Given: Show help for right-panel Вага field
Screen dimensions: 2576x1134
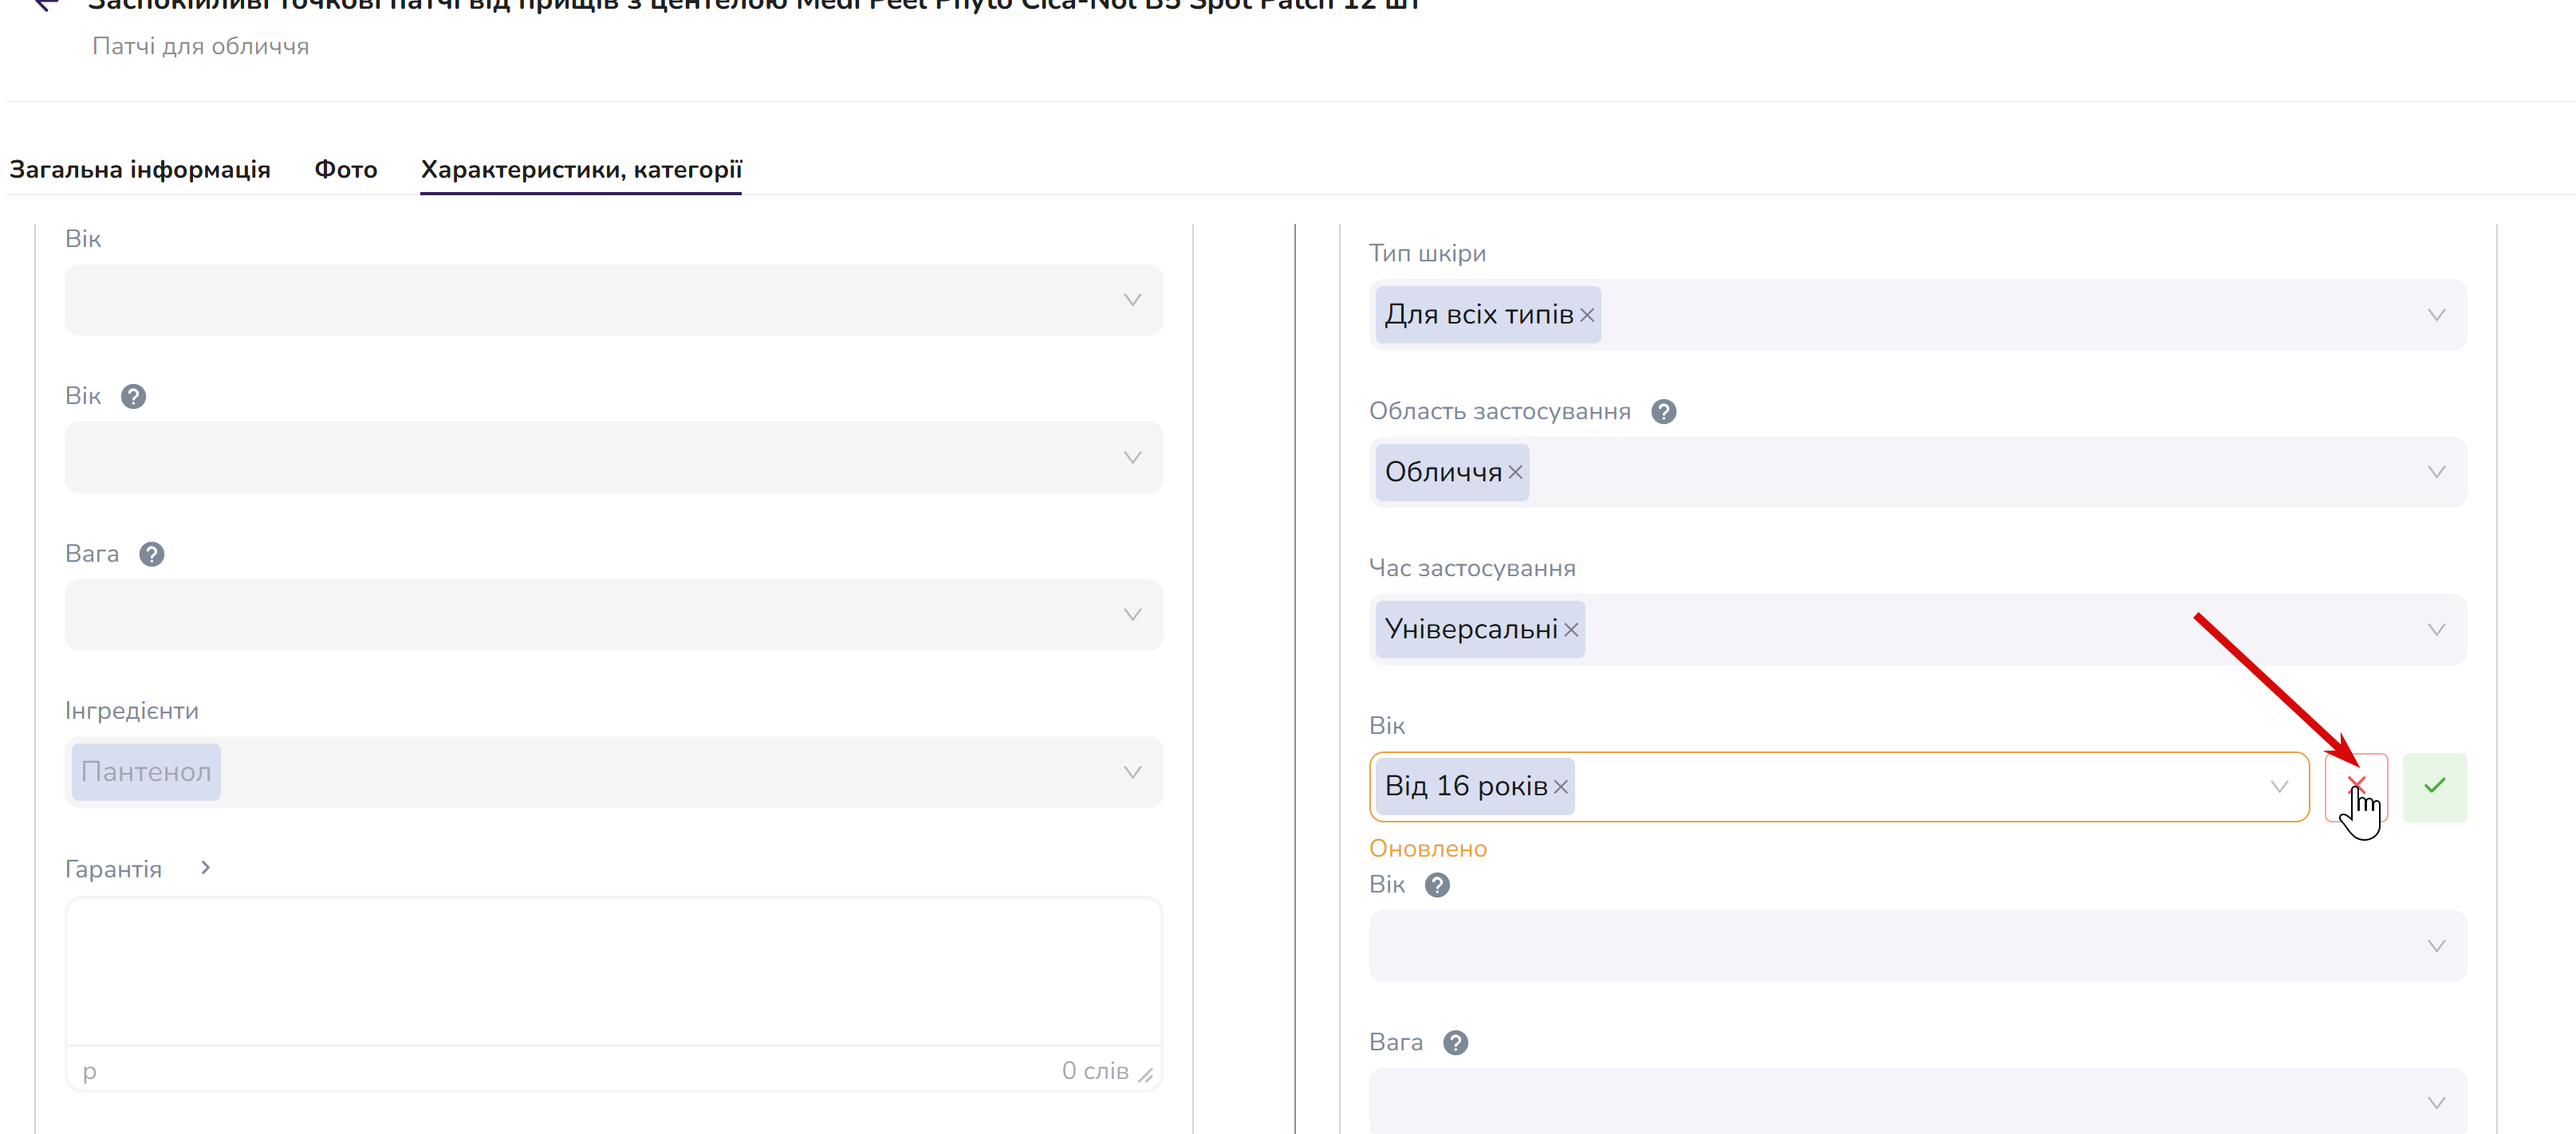Looking at the screenshot, I should 1455,1043.
